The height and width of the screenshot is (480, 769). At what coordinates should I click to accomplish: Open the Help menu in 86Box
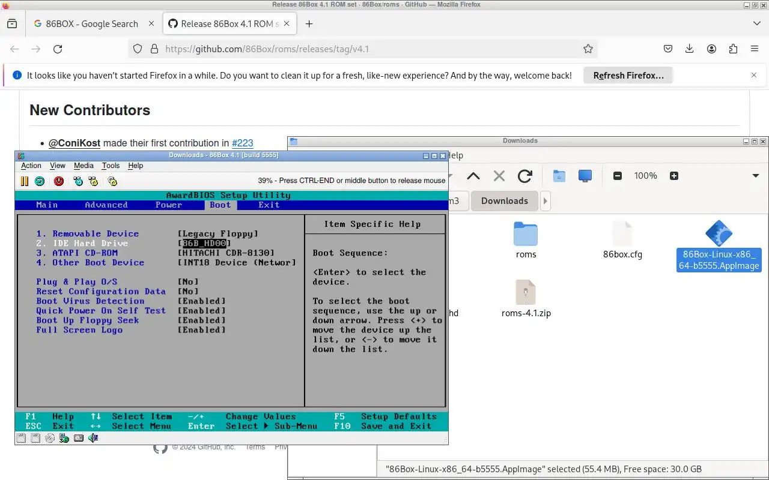(x=136, y=166)
